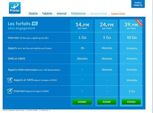Open the Tablette menu

point(47,13)
